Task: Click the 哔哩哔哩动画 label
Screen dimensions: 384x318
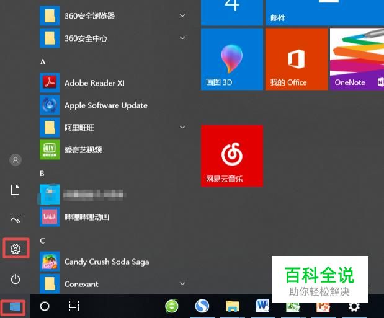Action: pos(87,217)
